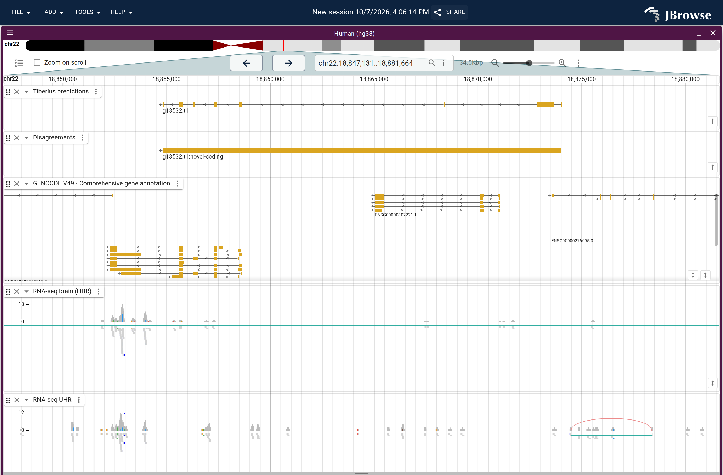
Task: Close the GENCODE V49 track
Action: point(17,184)
